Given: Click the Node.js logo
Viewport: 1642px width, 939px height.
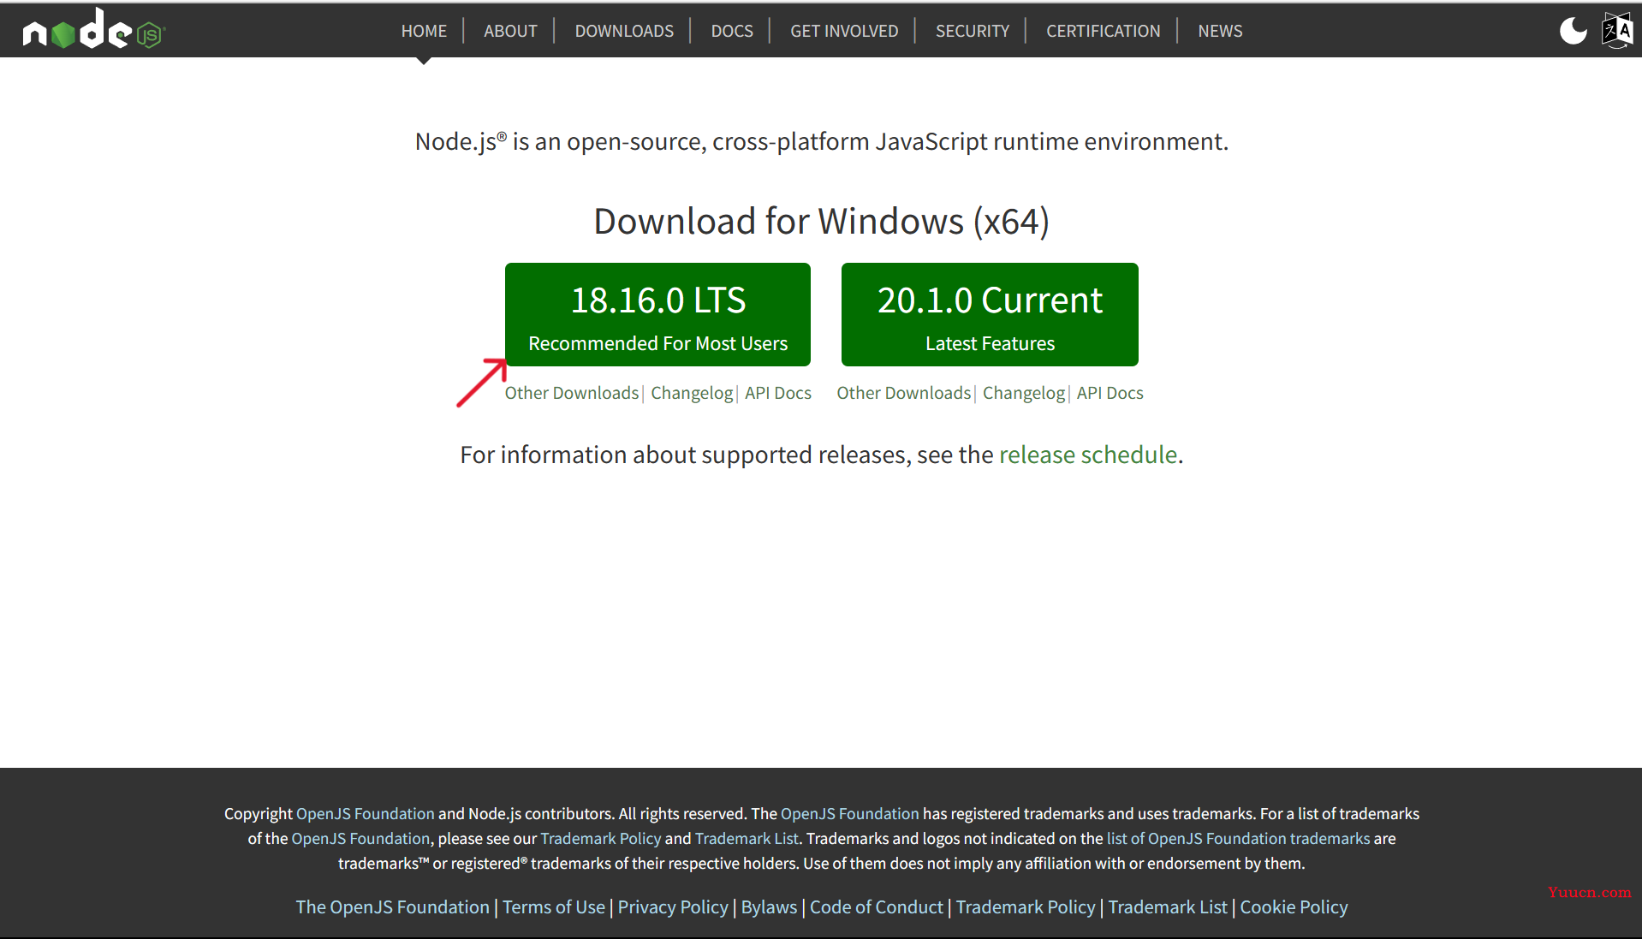Looking at the screenshot, I should coord(93,30).
